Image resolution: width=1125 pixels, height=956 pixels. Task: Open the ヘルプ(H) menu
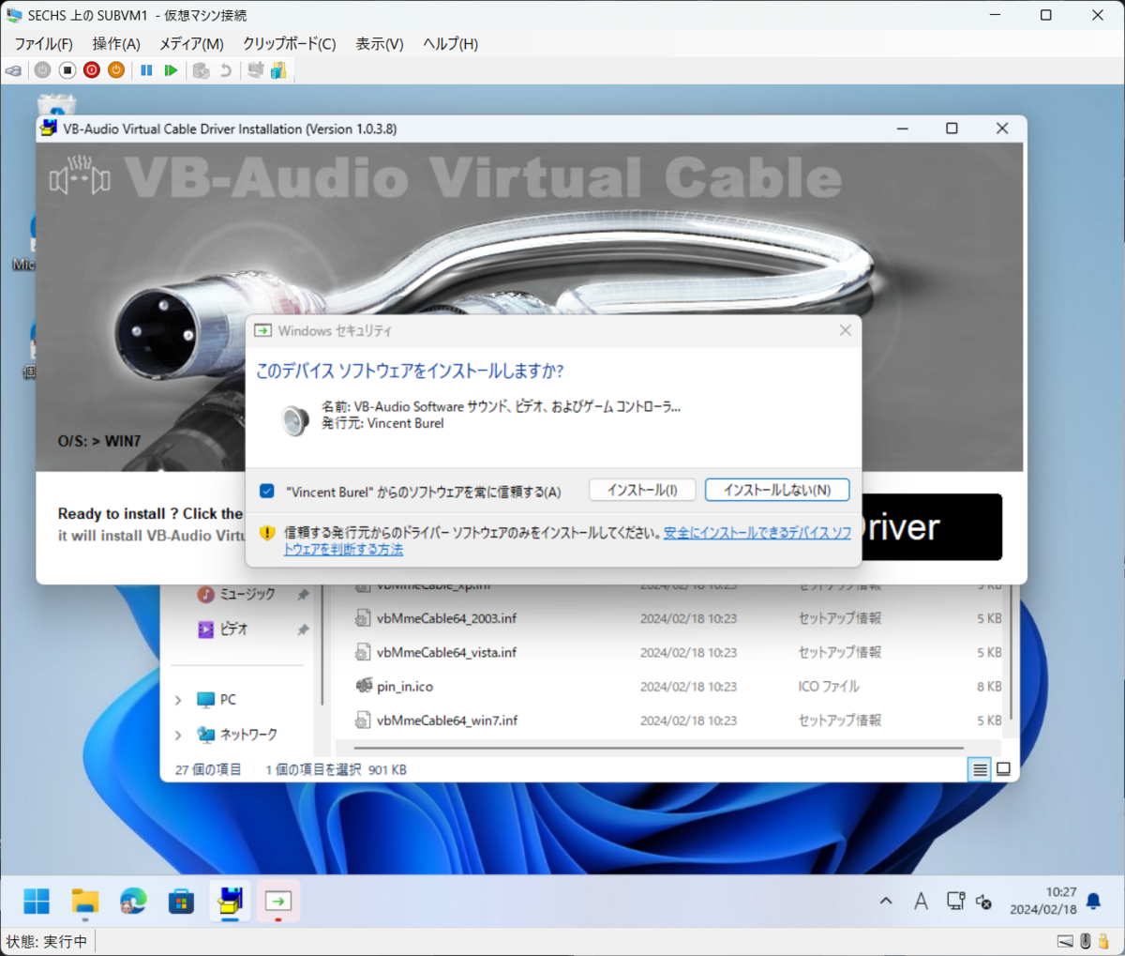click(x=450, y=44)
